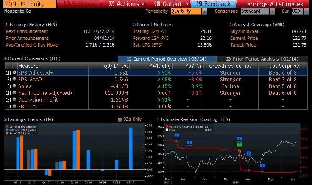Click the red Q3 14 EPS estimate legend swatch
Screen dimensions: 312x185
167,127
